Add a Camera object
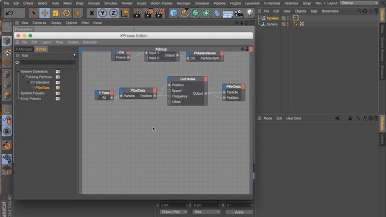This screenshot has height=217, width=386. [239, 13]
